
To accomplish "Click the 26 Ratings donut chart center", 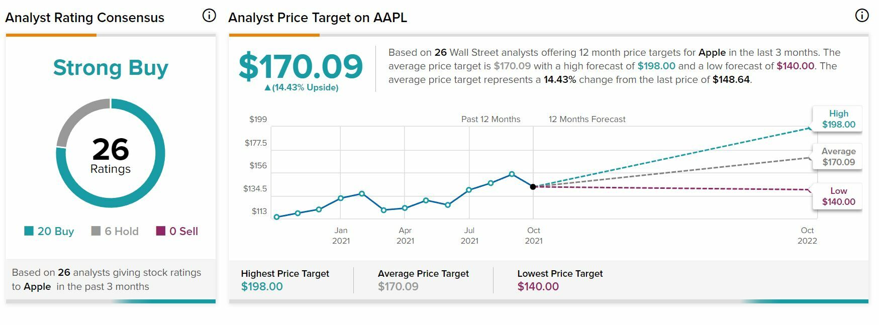I will tap(111, 154).
